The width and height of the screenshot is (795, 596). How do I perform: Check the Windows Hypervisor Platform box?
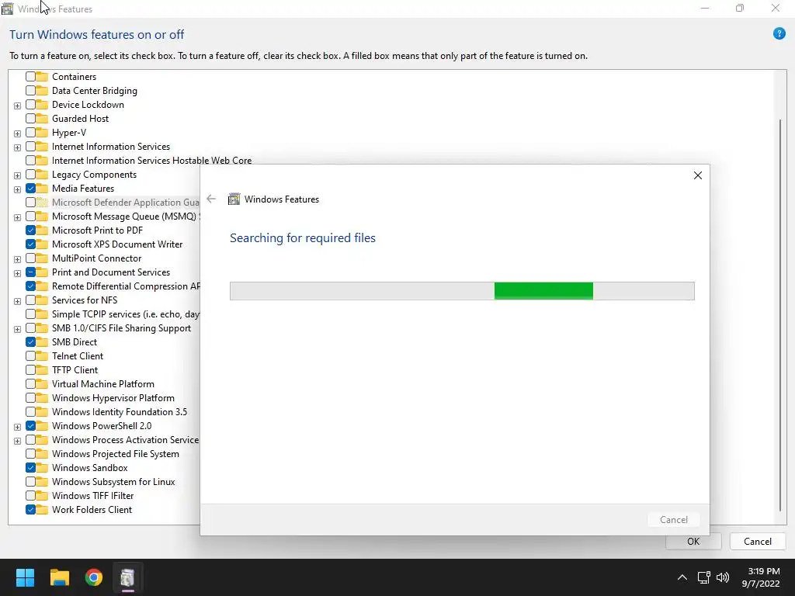coord(30,398)
